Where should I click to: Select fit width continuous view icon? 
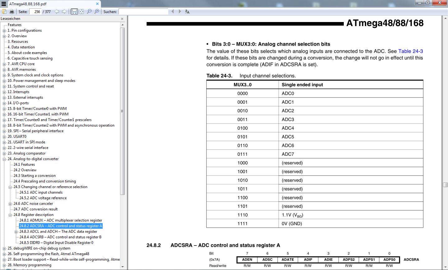coord(74,11)
